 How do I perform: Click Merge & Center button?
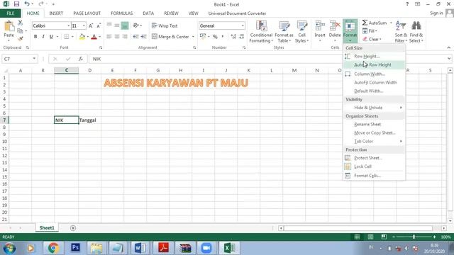[x=170, y=37]
